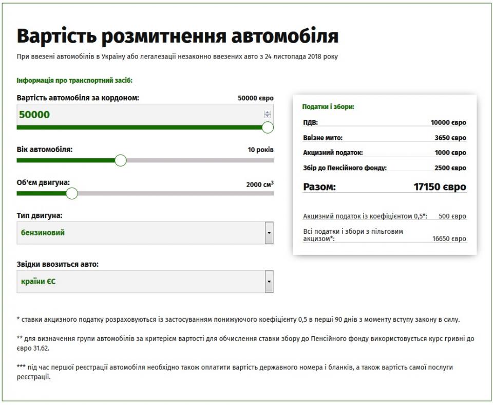Click the Податки і збори panel heading
The height and width of the screenshot is (405, 493).
coord(328,107)
